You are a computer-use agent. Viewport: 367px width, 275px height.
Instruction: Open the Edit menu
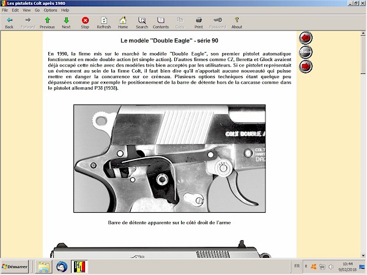pos(15,10)
